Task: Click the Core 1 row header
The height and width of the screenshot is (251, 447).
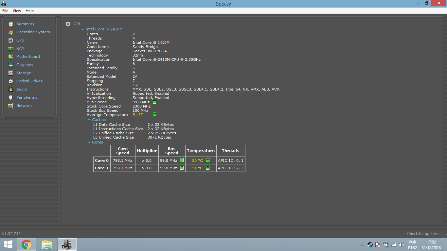Action: [x=102, y=168]
